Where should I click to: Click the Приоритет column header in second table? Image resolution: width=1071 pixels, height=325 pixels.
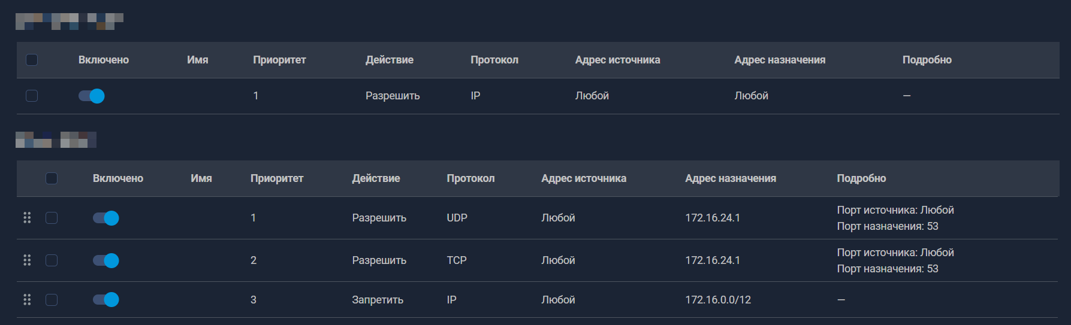coord(277,178)
